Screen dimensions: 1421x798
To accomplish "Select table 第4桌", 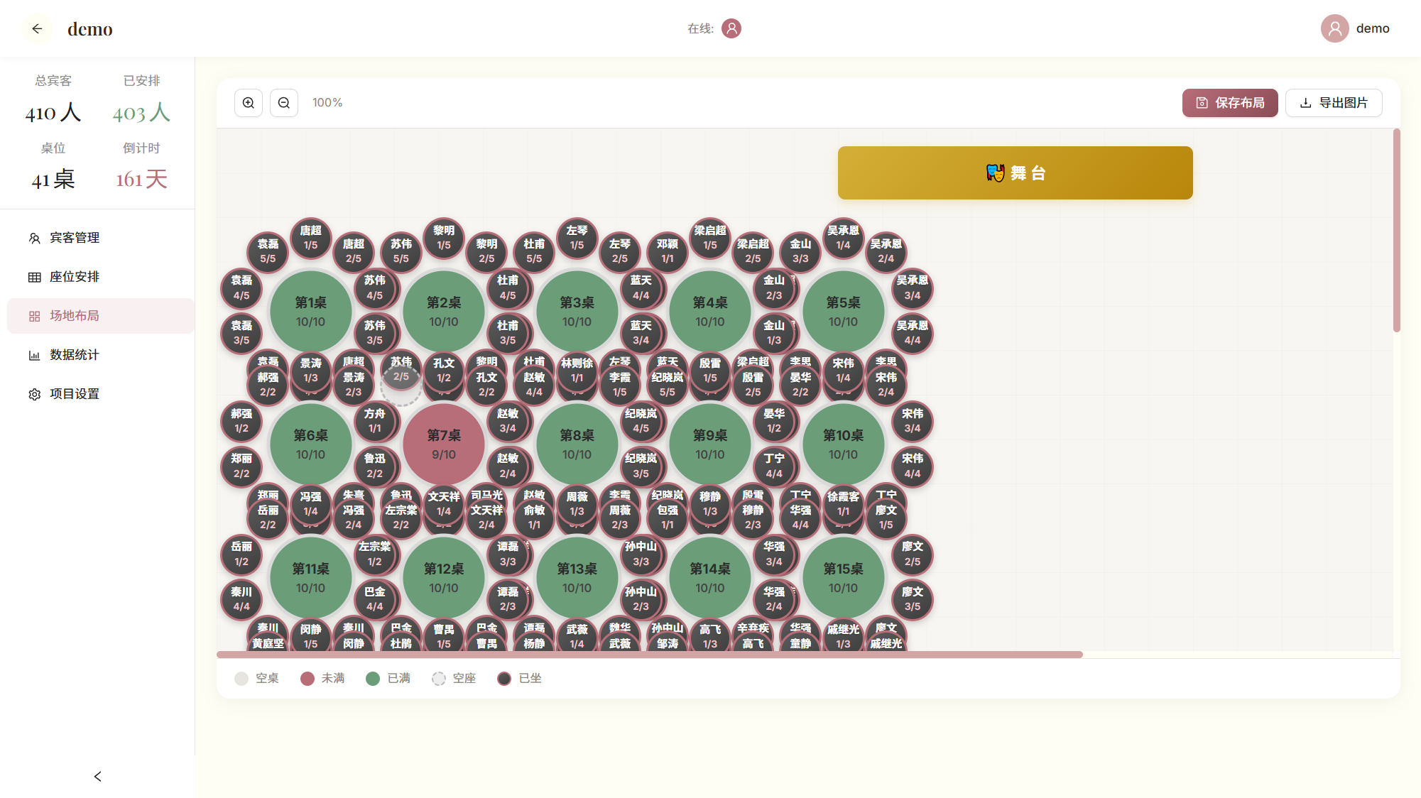I will [710, 311].
